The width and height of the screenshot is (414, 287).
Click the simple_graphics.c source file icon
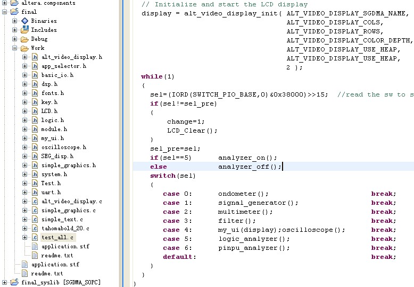tap(35, 210)
